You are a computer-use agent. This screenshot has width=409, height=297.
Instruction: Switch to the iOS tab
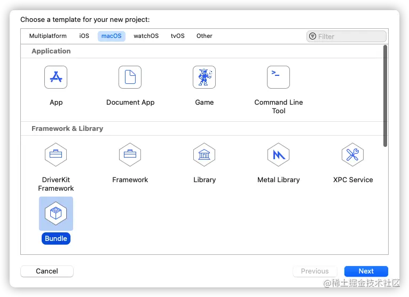click(84, 36)
